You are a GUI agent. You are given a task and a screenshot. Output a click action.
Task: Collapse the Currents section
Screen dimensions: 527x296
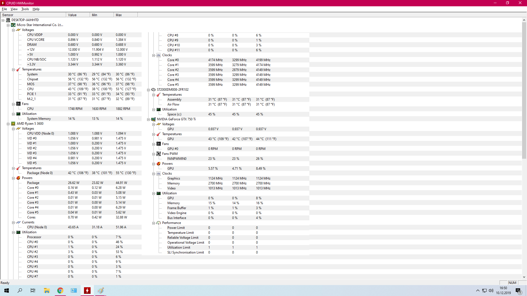pyautogui.click(x=13, y=223)
